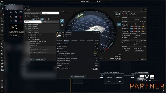The image size is (166, 93).
Task: Click first fitted ice harvester in high slot
Action: click(x=78, y=17)
